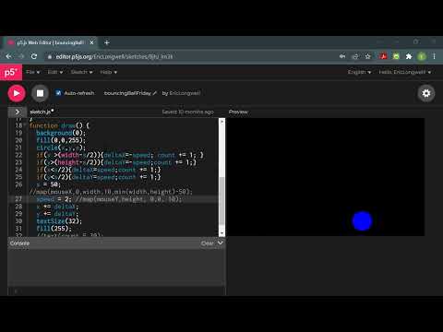The height and width of the screenshot is (332, 443).
Task: Open the browser profile avatar
Action: pyautogui.click(x=422, y=56)
